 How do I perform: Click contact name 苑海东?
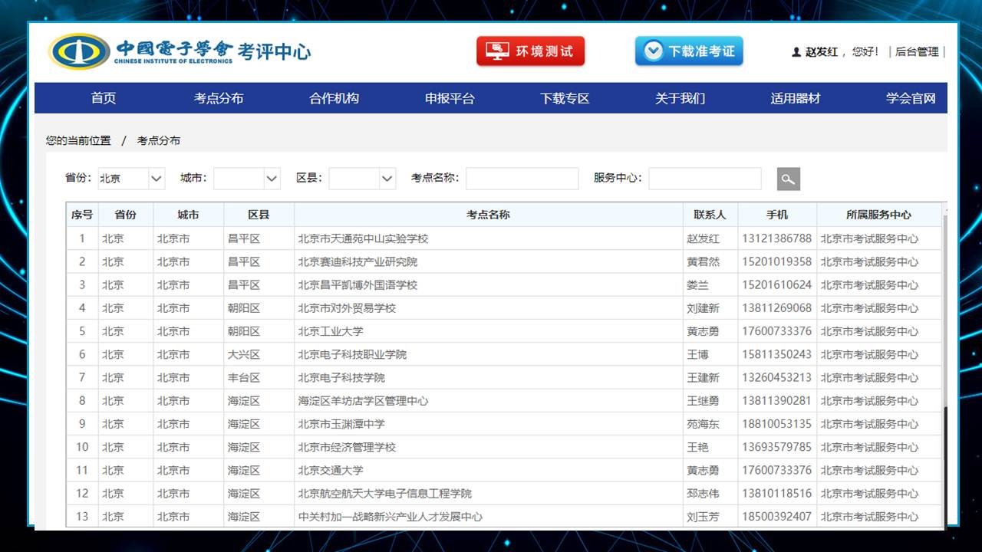coord(704,423)
